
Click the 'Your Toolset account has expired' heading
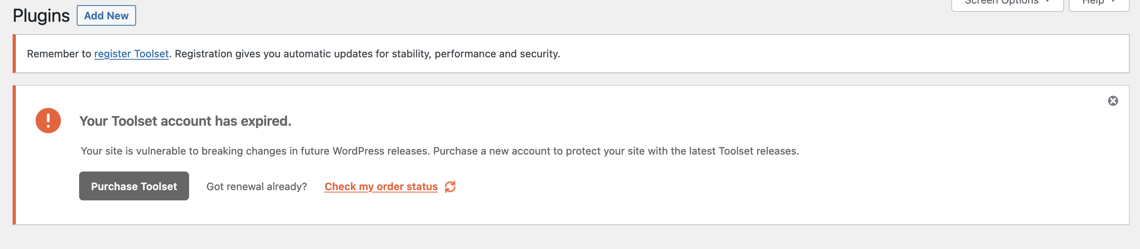pyautogui.click(x=186, y=121)
